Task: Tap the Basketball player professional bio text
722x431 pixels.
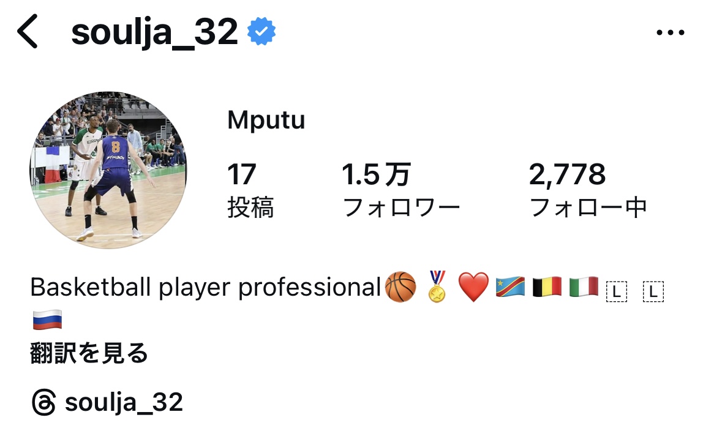Action: click(x=205, y=287)
